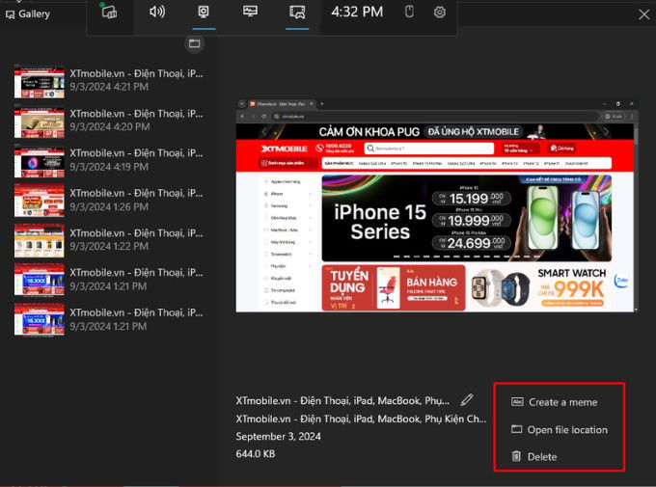Delete the selected capture

click(x=533, y=456)
